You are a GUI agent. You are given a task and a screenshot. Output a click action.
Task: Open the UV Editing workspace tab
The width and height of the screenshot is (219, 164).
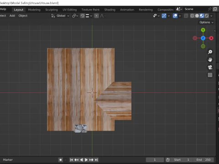coord(70,10)
